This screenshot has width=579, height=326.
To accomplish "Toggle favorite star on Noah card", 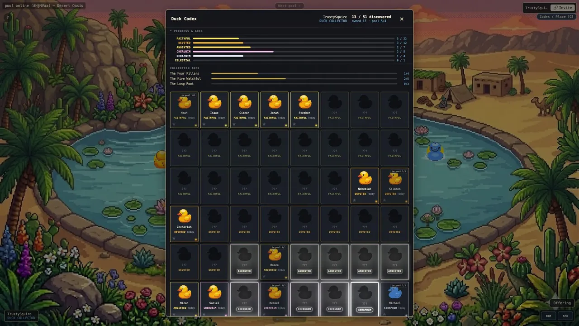I will tap(174, 124).
